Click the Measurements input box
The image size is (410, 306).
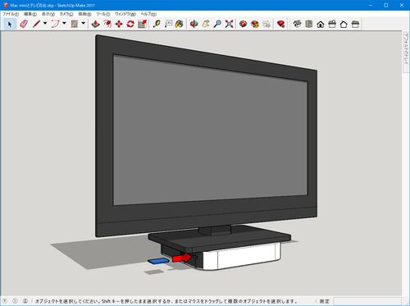click(367, 301)
